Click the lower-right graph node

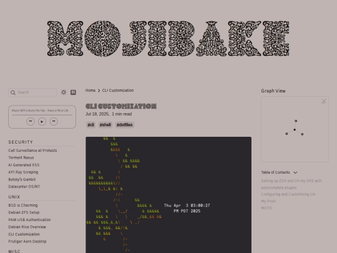(x=302, y=134)
